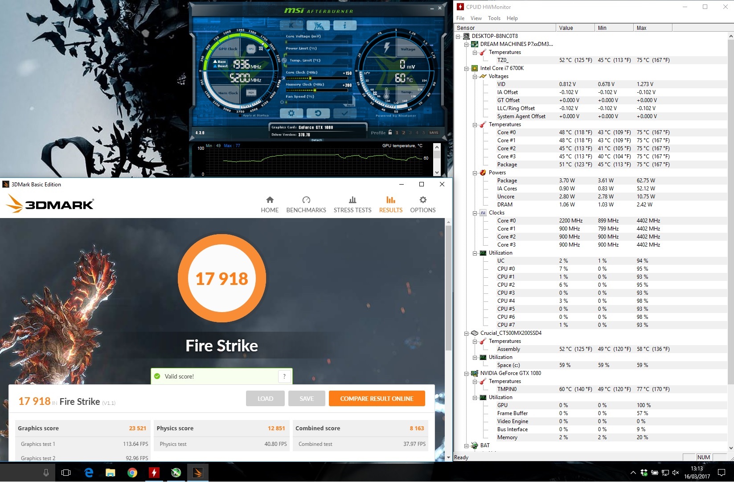Select profile slot 2 in Afterburner
The image size is (734, 482).
coord(404,132)
